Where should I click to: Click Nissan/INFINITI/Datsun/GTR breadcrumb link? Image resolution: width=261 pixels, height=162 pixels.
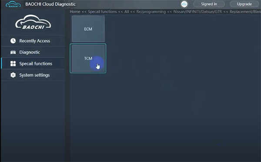click(197, 12)
